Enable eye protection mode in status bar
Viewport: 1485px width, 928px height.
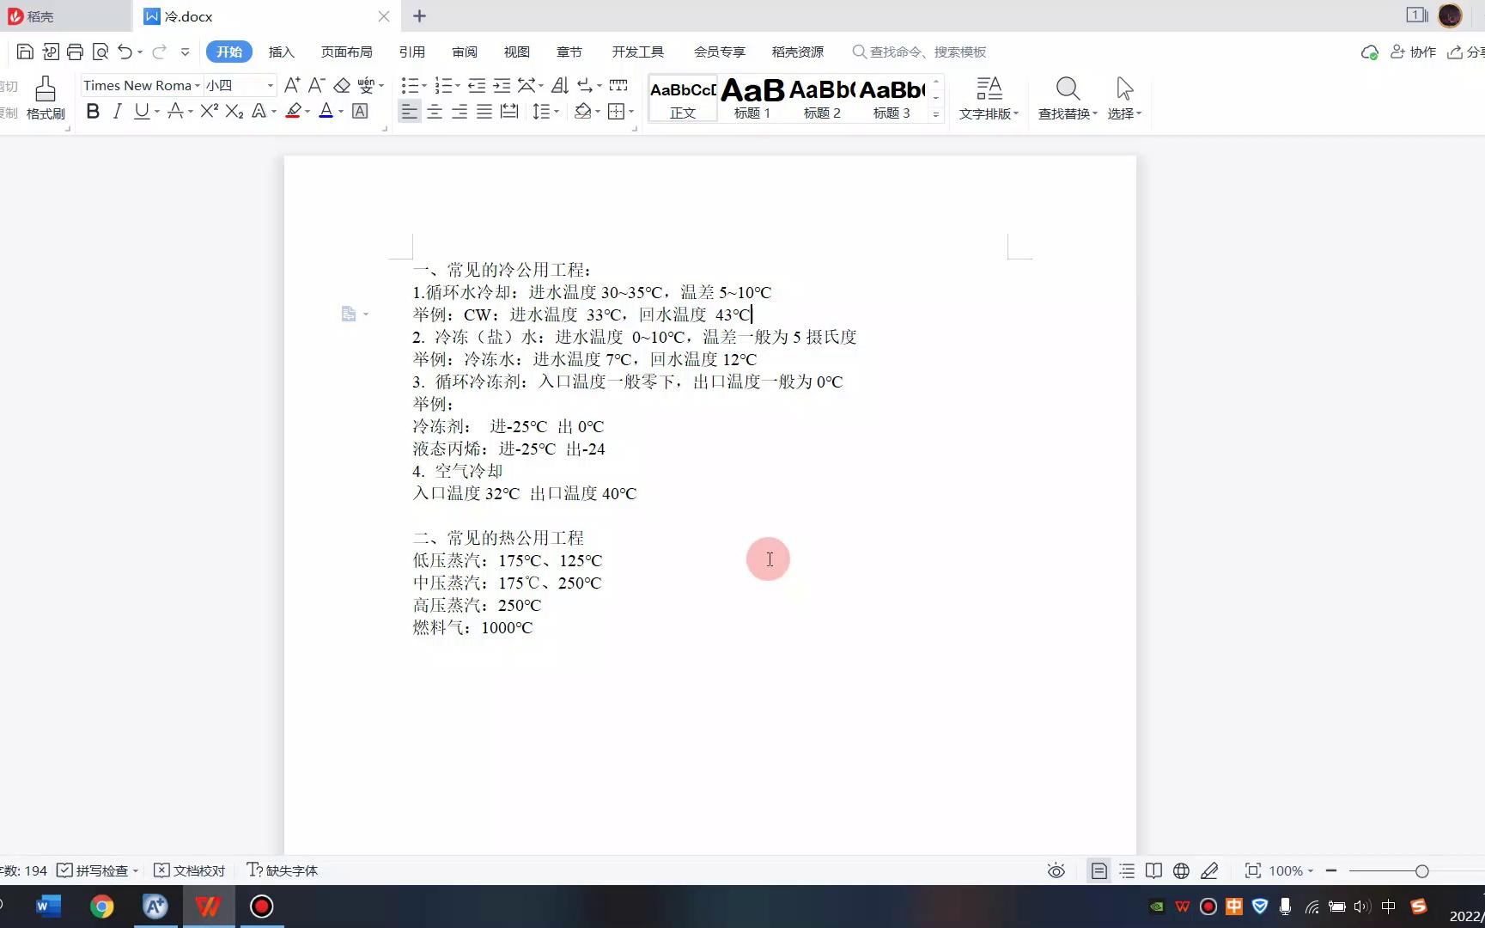point(1056,870)
